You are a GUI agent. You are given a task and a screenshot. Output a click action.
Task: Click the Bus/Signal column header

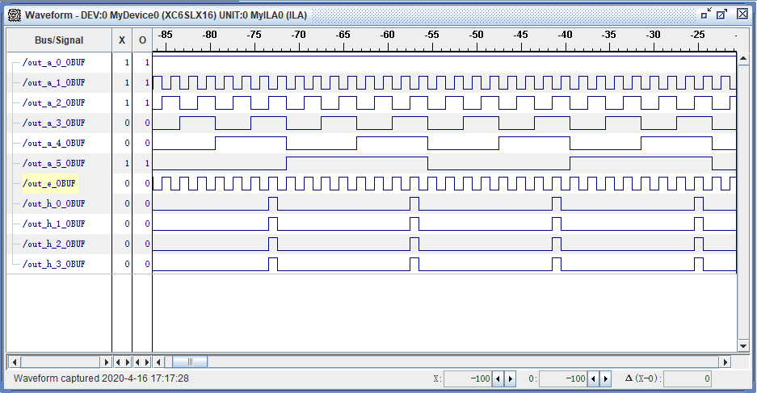tap(58, 40)
